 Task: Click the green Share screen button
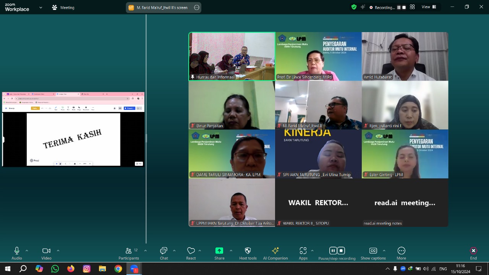[219, 253]
